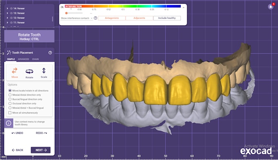Click the large right central incisor veneer

pos(155,90)
